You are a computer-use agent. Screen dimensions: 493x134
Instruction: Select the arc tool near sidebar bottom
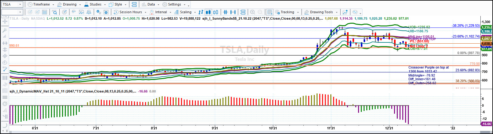[5, 125]
